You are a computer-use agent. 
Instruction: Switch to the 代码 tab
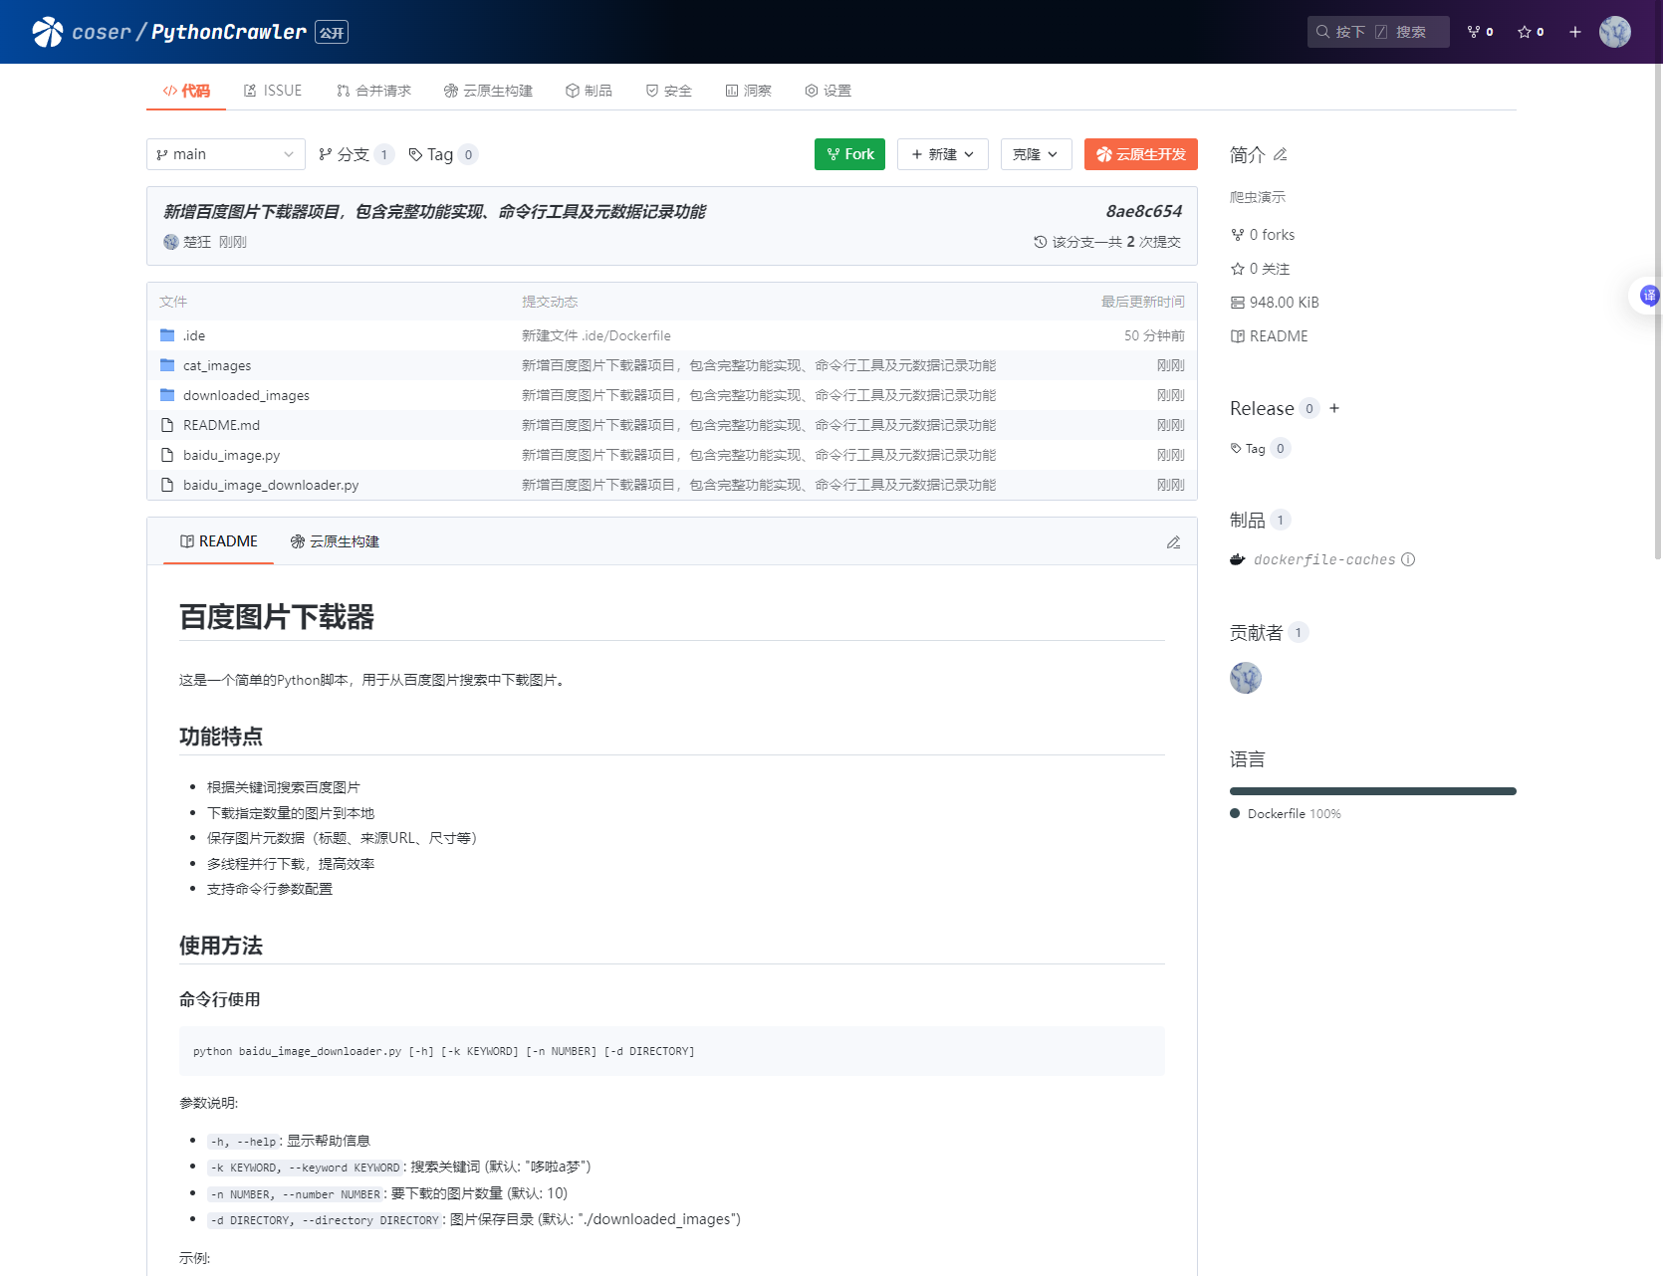[186, 91]
